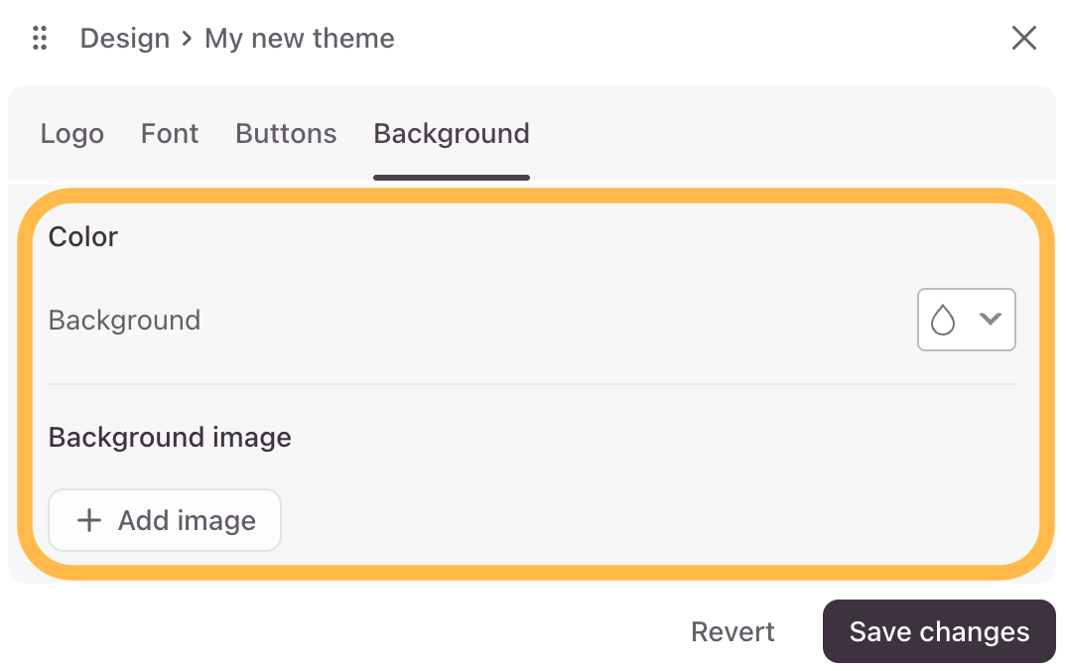
Task: Open the Background color picker box
Action: pyautogui.click(x=966, y=320)
